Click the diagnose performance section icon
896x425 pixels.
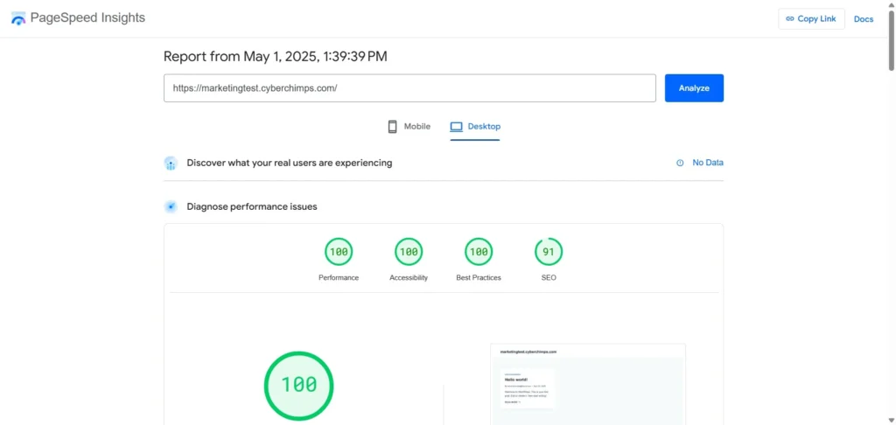click(171, 206)
